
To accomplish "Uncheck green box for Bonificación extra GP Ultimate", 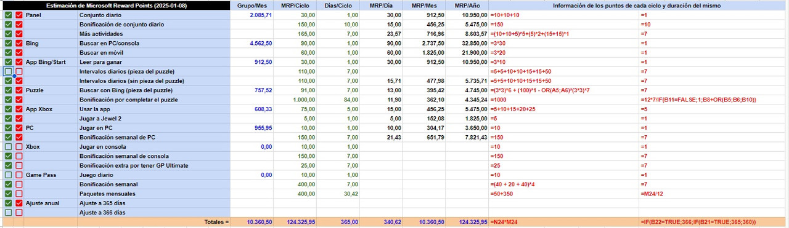I will pos(8,165).
